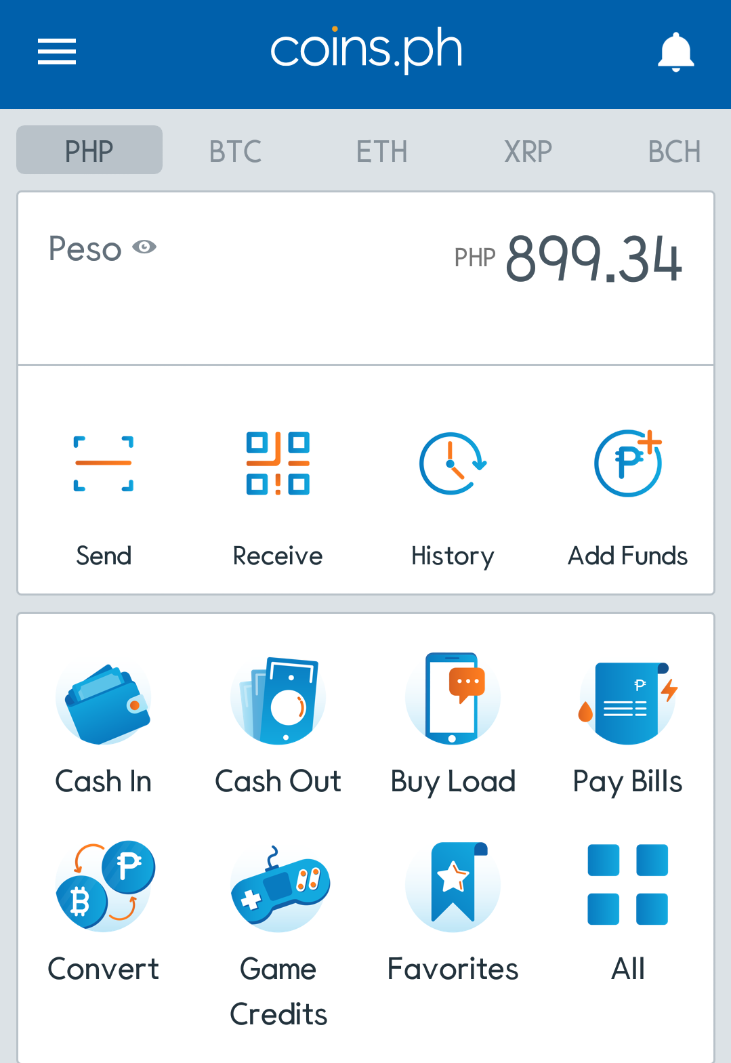Show All services grid
Viewport: 731px width, 1063px height.
pyautogui.click(x=628, y=884)
